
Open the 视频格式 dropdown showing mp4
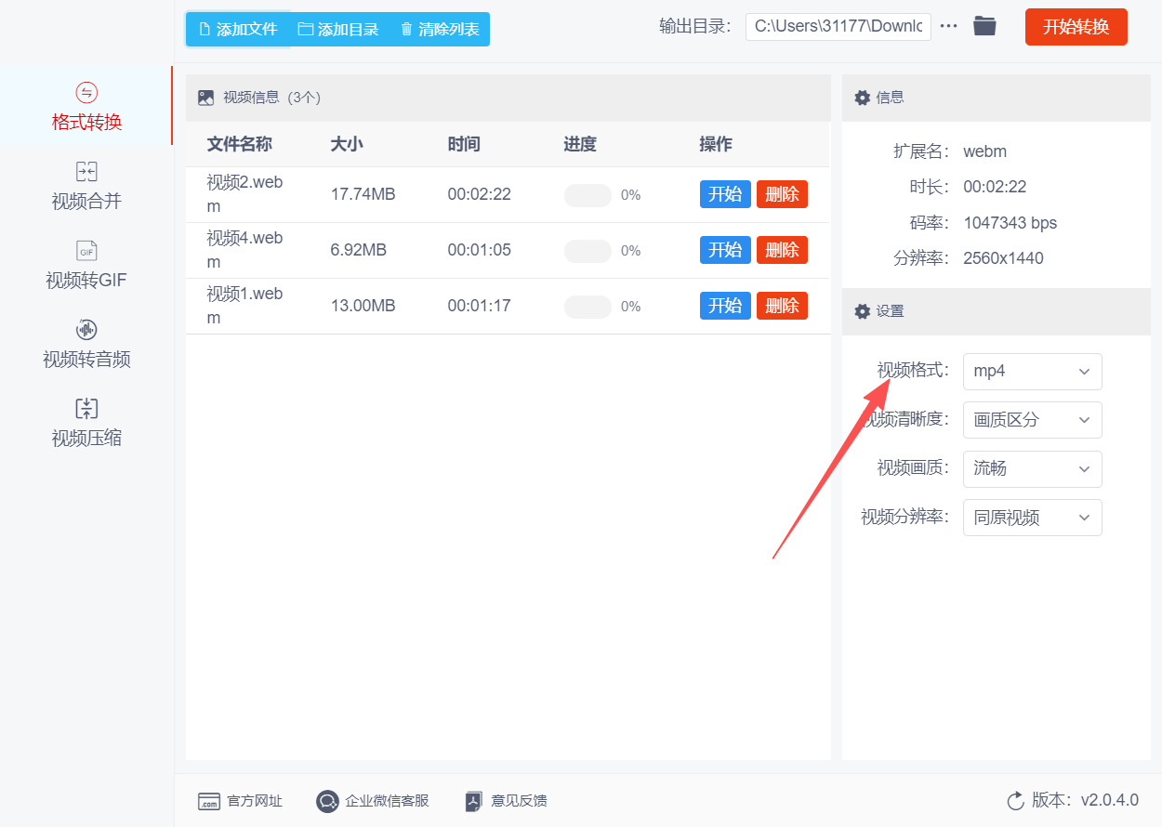1032,371
